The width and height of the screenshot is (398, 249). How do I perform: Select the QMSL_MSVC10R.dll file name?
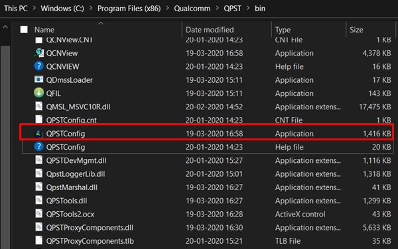point(78,107)
